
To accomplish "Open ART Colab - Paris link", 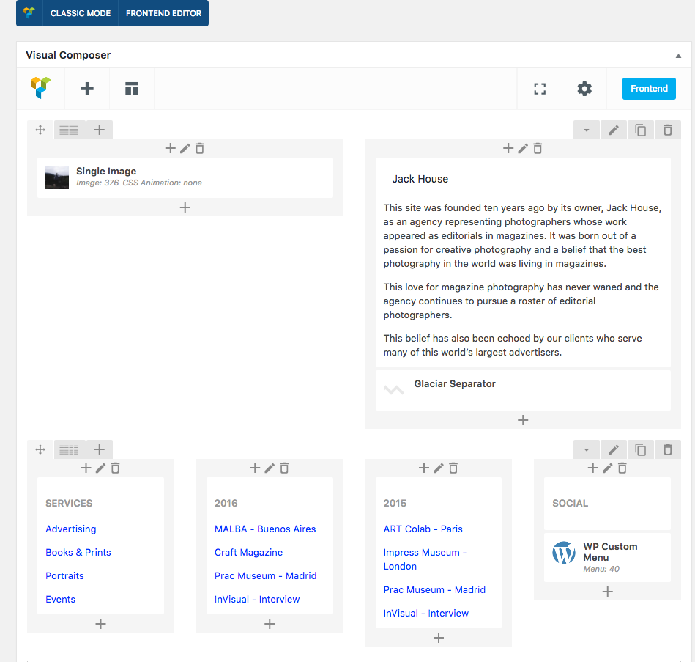I will [423, 529].
